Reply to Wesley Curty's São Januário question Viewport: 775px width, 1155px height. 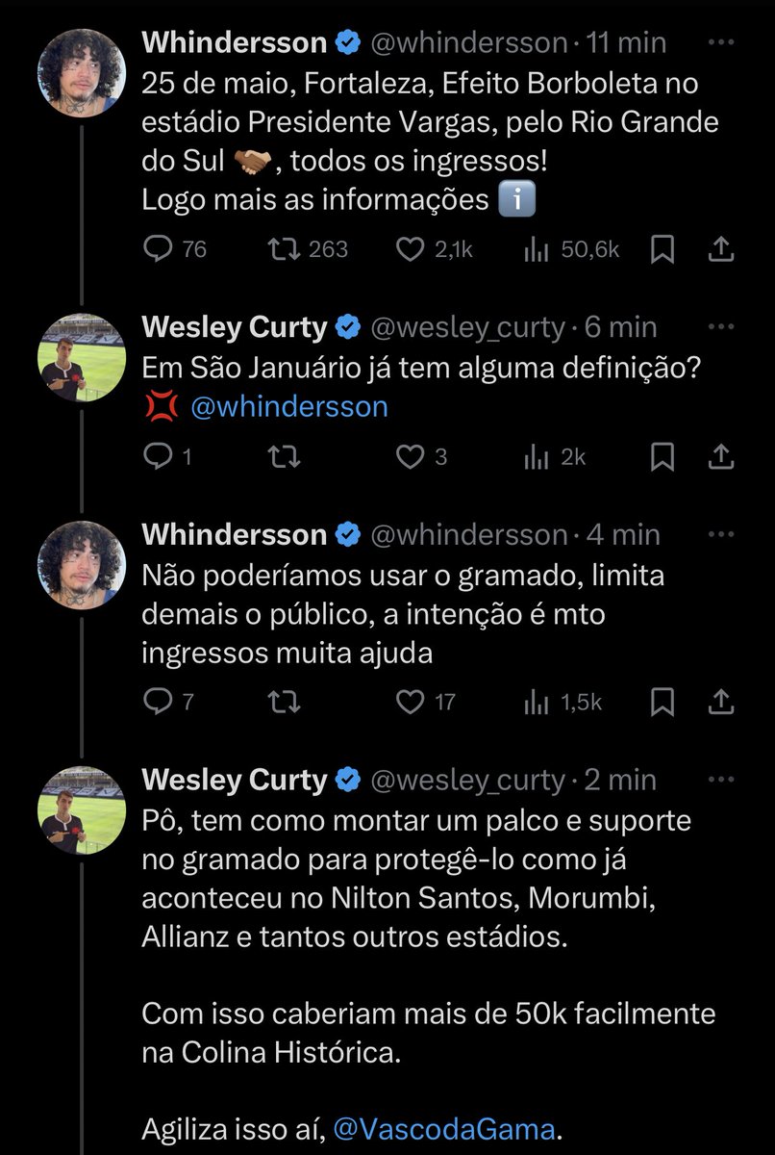tap(157, 457)
